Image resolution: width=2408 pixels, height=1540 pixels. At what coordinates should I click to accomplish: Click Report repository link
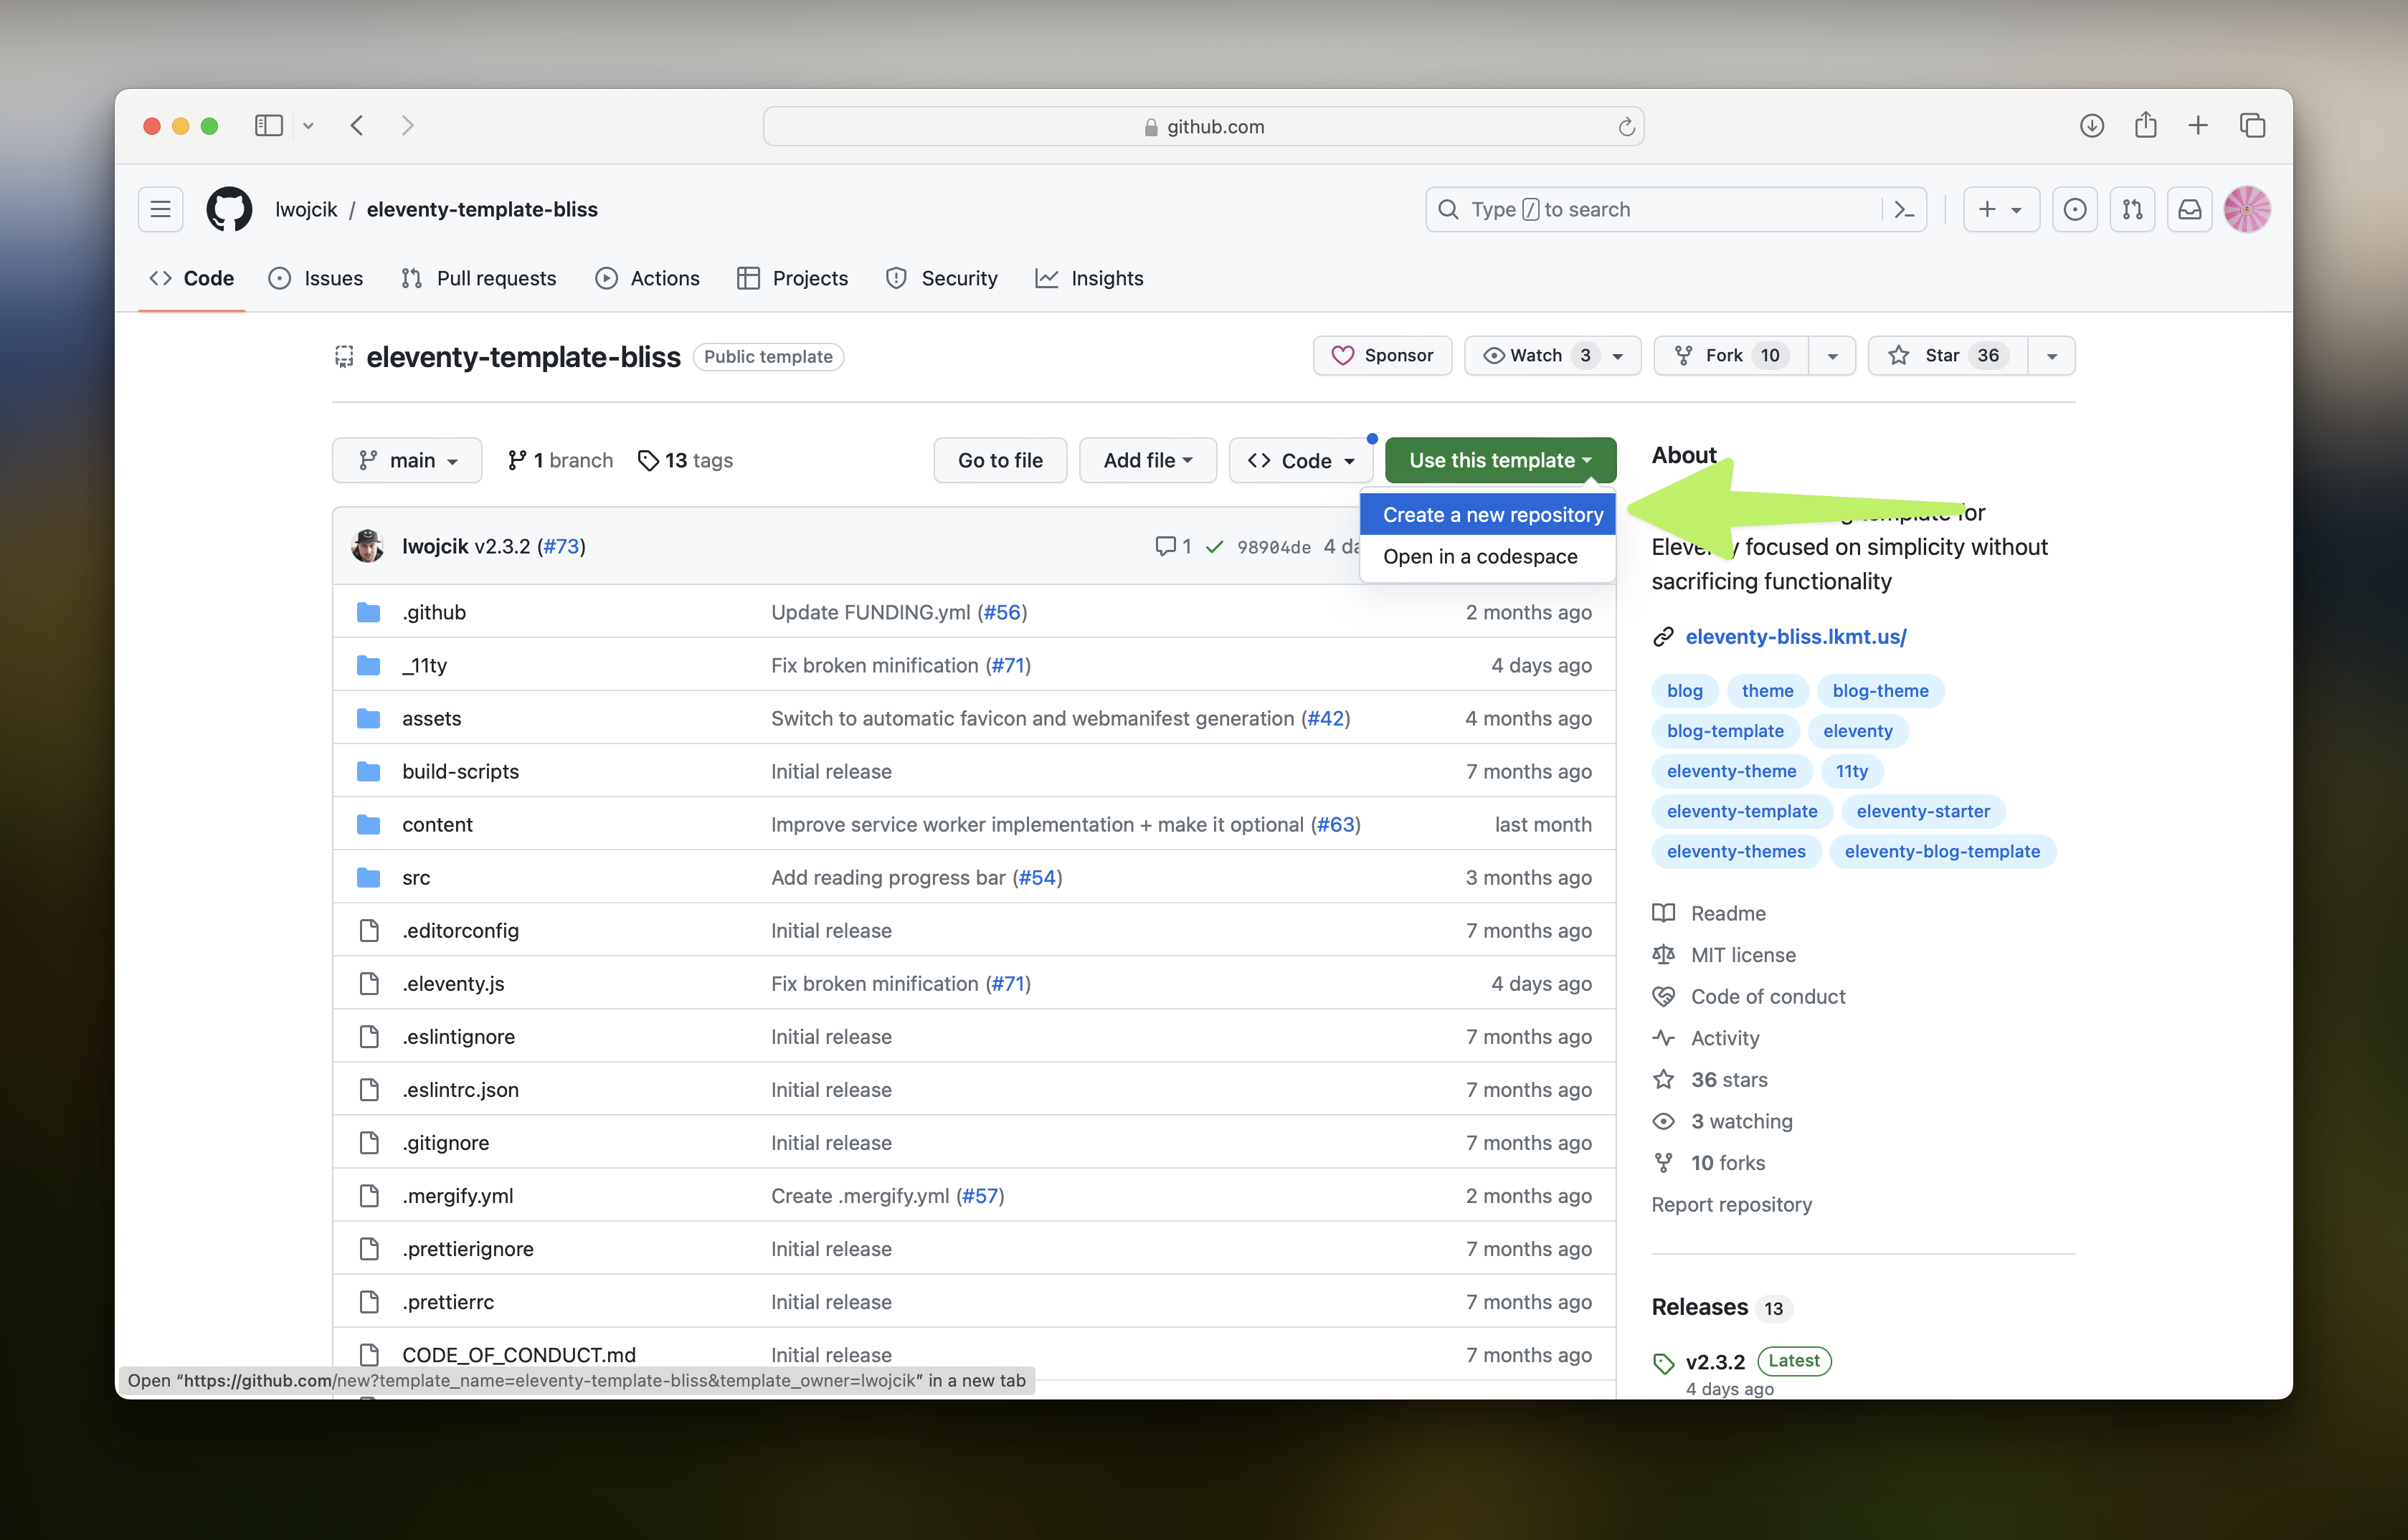point(1731,1204)
